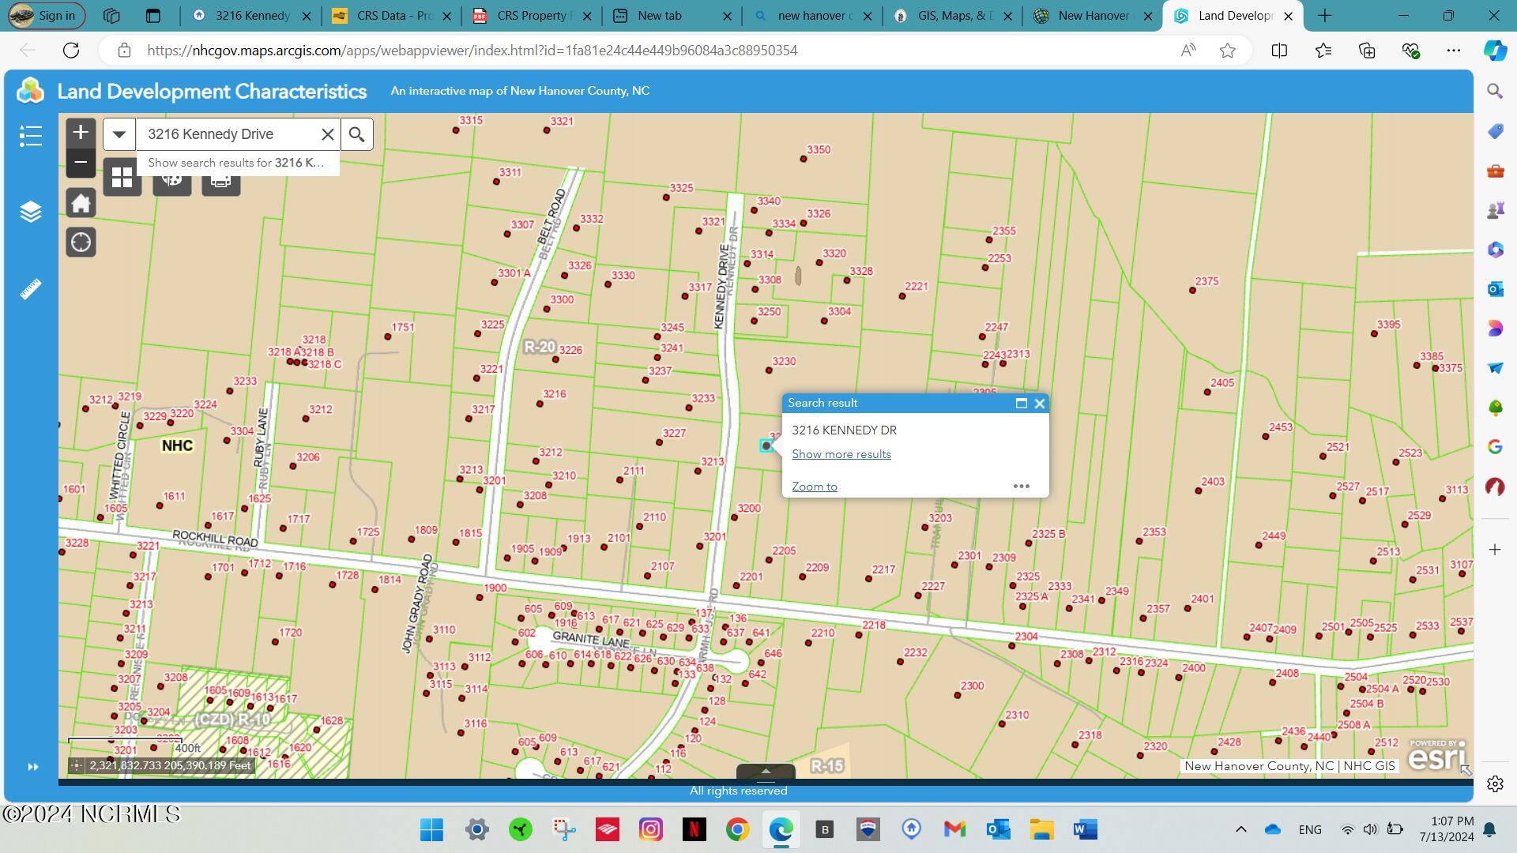1517x853 pixels.
Task: Open popup more options ellipsis
Action: coord(1022,487)
